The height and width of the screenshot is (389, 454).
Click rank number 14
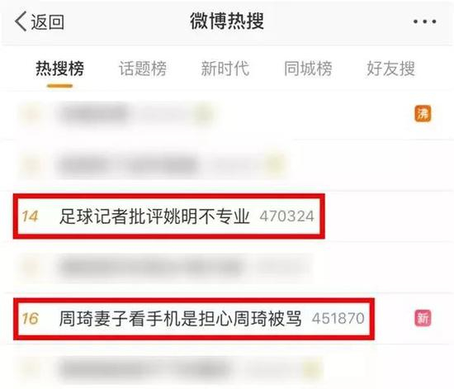[30, 216]
